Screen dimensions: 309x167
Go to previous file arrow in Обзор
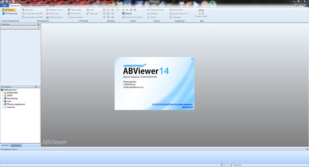123,10
